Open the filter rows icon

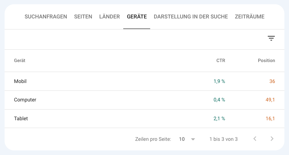tap(271, 38)
